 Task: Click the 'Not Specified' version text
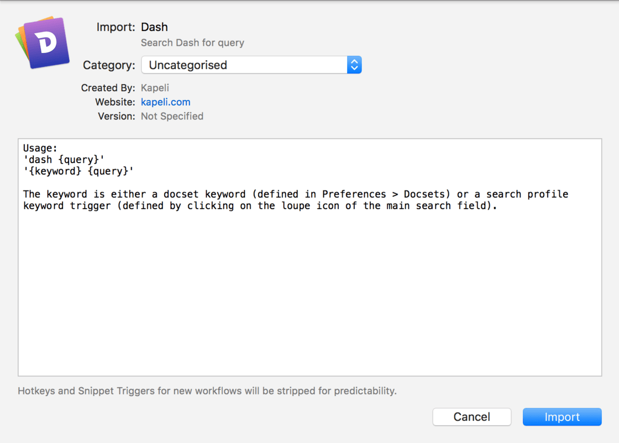pos(172,116)
